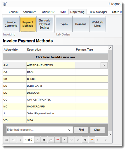Select the AMERICAN EXPRESS description cell
The height and width of the screenshot is (151, 127).
point(51,65)
